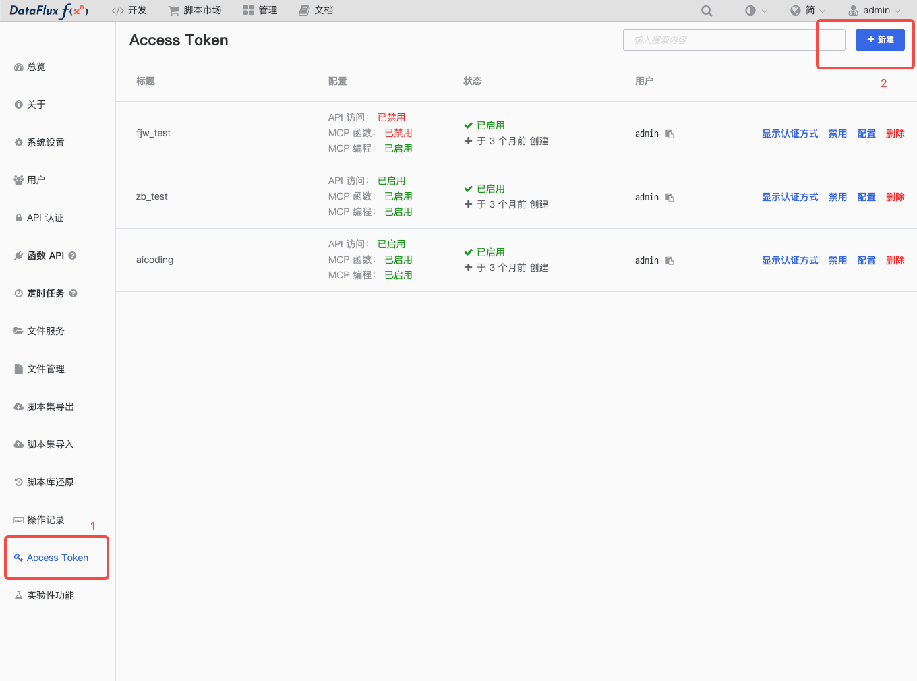Click the aicoding token title

154,260
